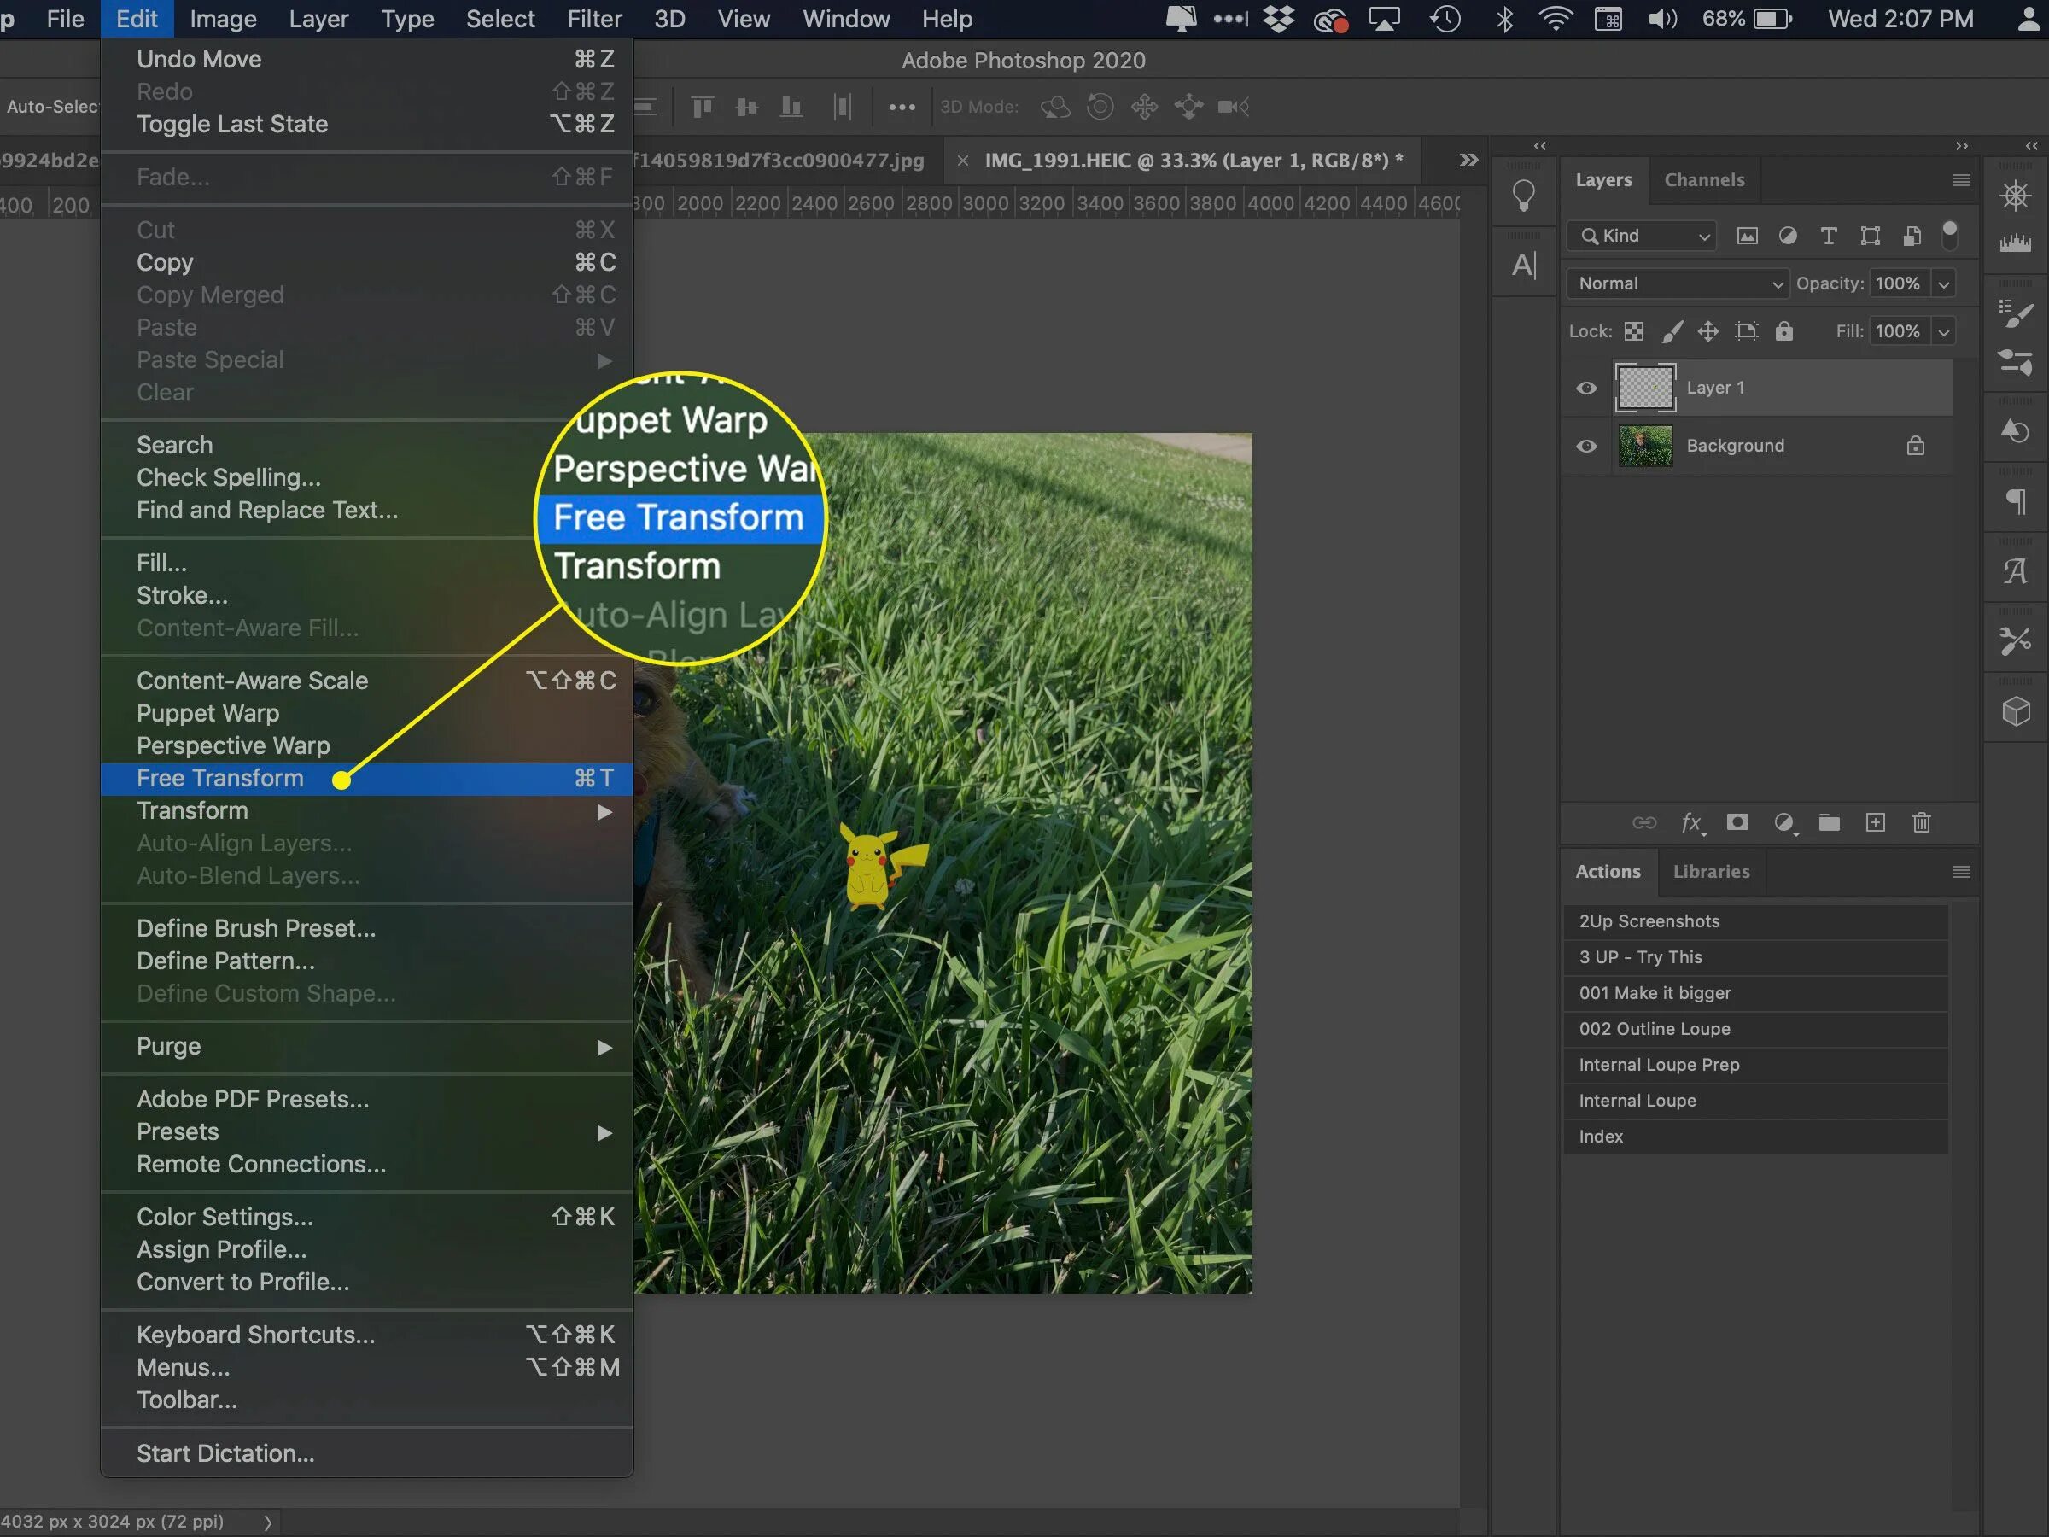Switch to the Channels tab
2049x1537 pixels.
(x=1703, y=181)
